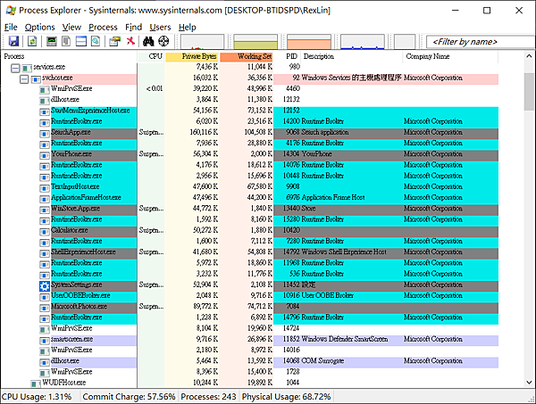Click the CPU usage mini graph
536x404 pixels.
tap(203, 42)
